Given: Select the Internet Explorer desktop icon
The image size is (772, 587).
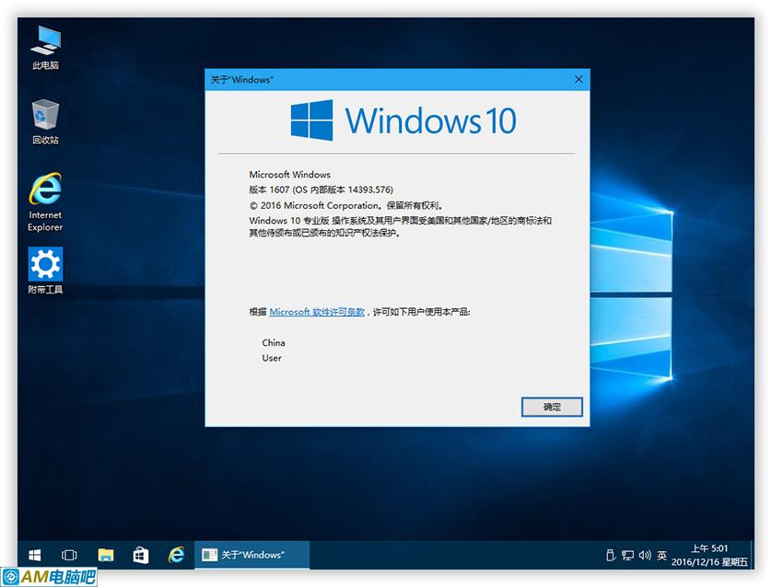Looking at the screenshot, I should pyautogui.click(x=45, y=201).
